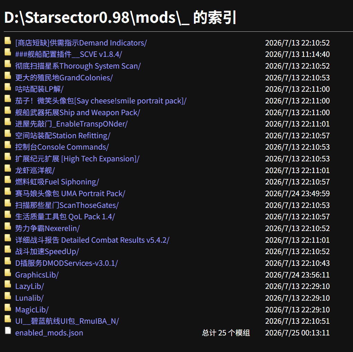Open the Say cheese smile portrait pack link
This screenshot has height=352, width=353.
[101, 101]
